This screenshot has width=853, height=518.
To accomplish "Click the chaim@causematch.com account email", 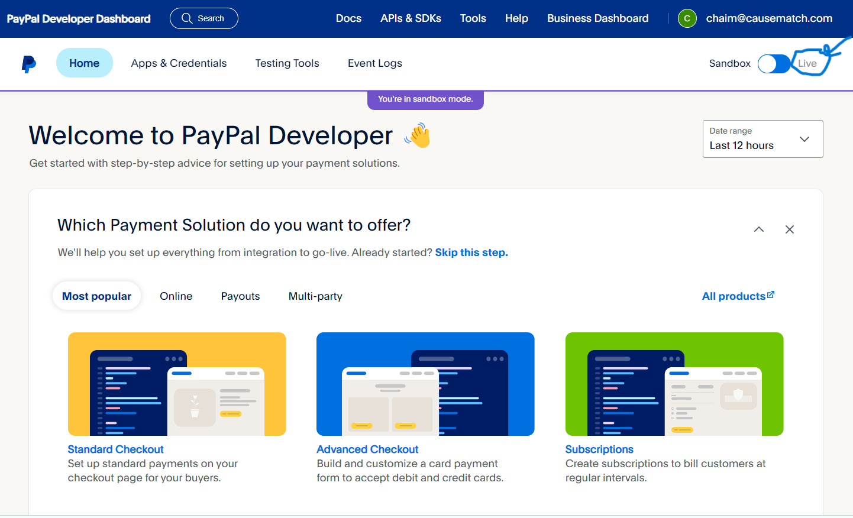I will (769, 18).
